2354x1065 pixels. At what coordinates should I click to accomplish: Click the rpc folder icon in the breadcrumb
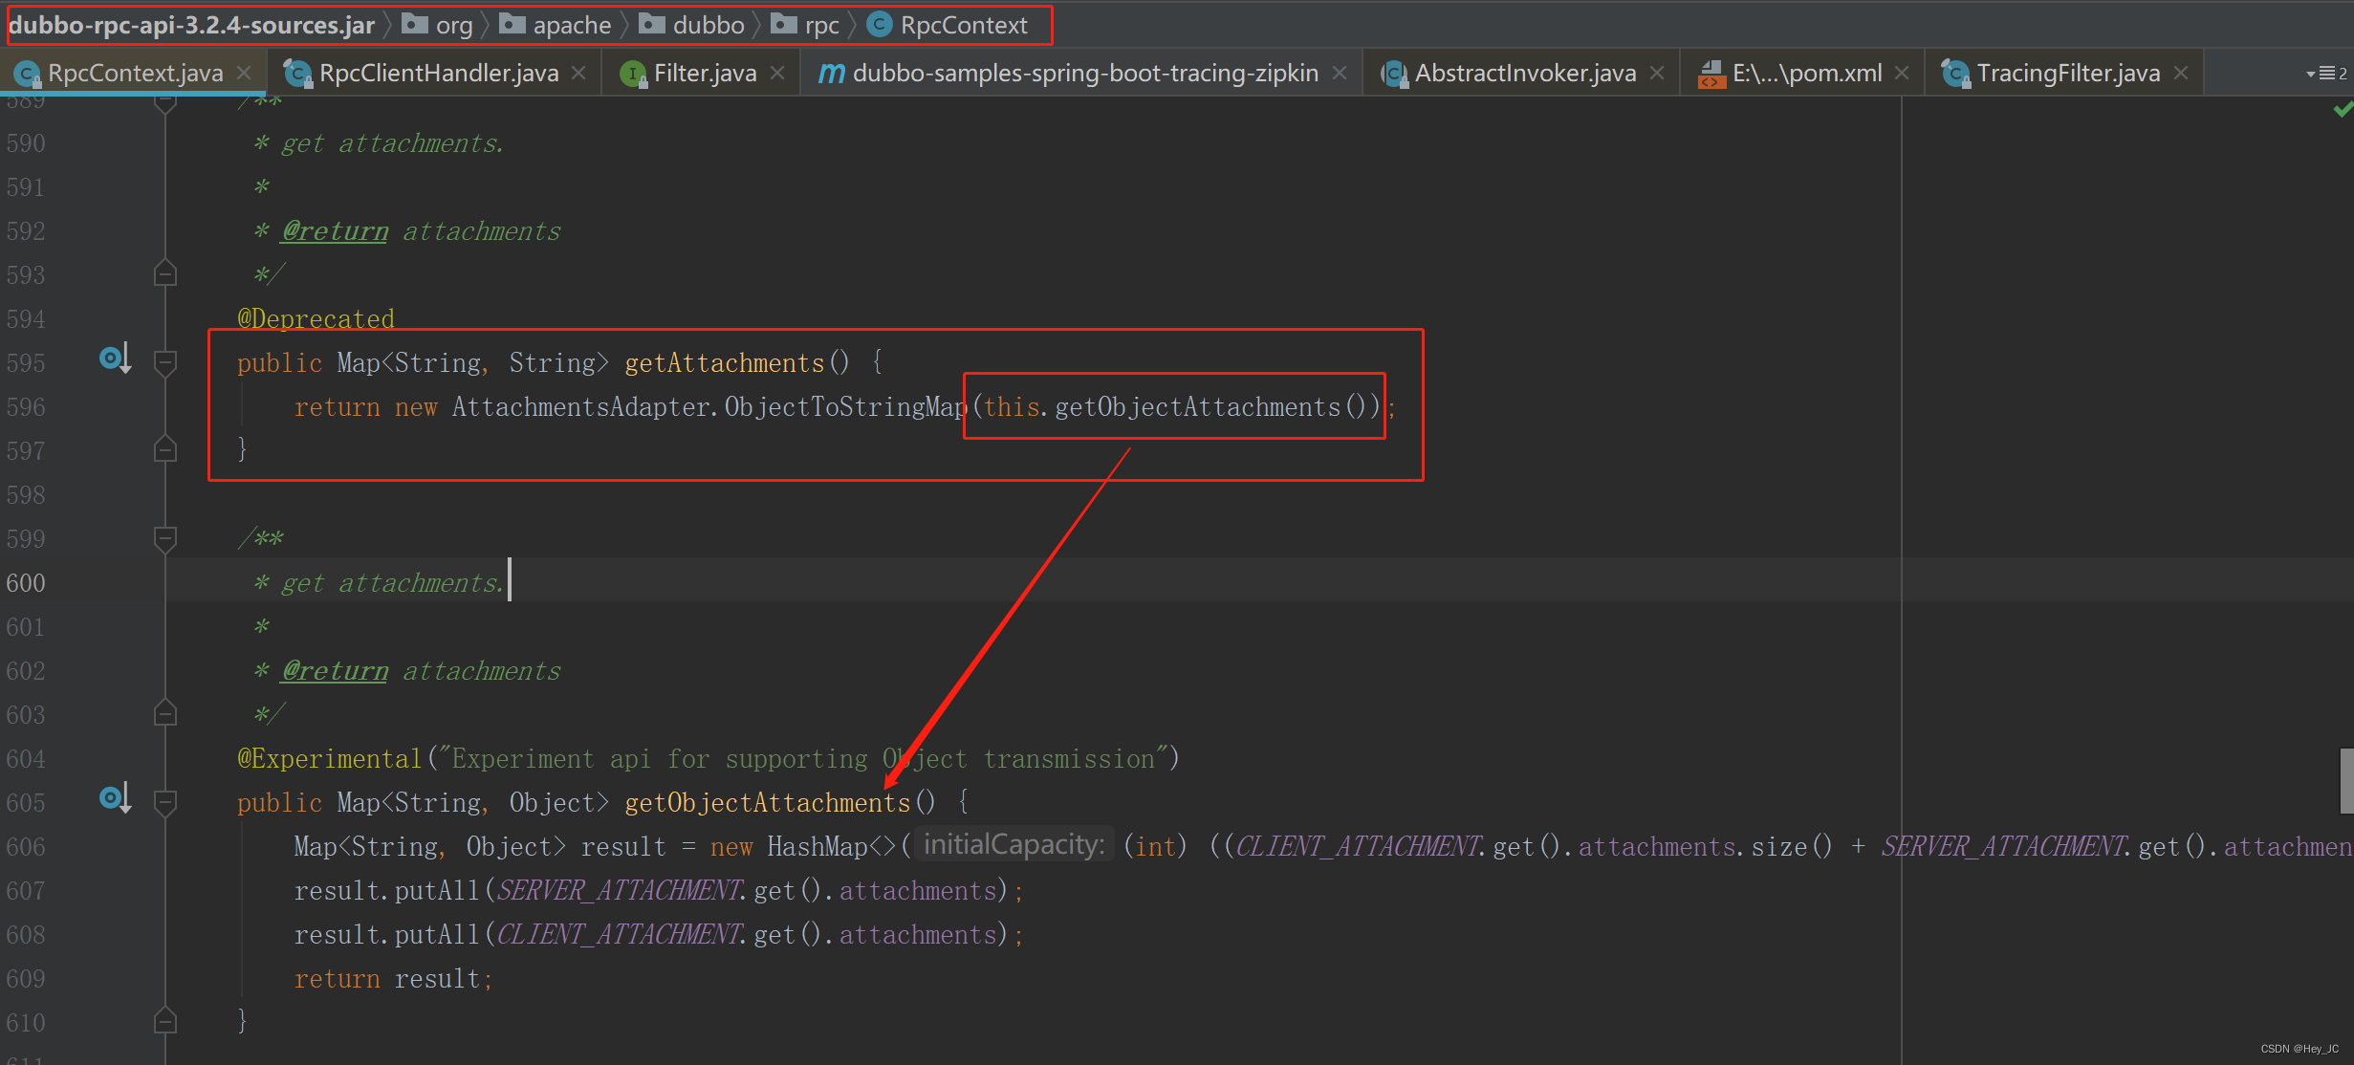pos(783,25)
